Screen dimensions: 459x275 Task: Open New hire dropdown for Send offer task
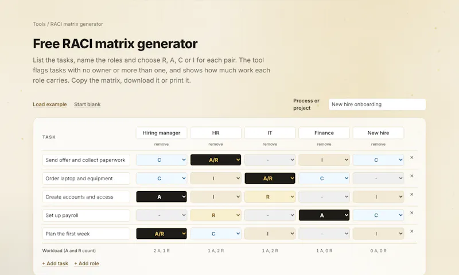pos(378,160)
